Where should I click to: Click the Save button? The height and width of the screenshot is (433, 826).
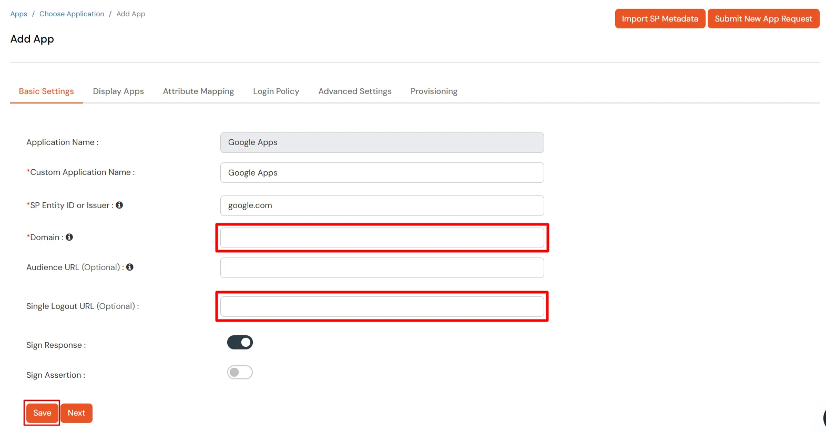point(42,413)
